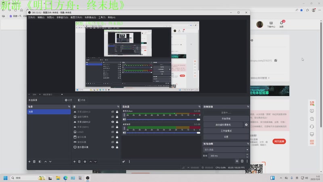
Task: Adjust 桌面音频 volume slider
Action: tap(164, 133)
